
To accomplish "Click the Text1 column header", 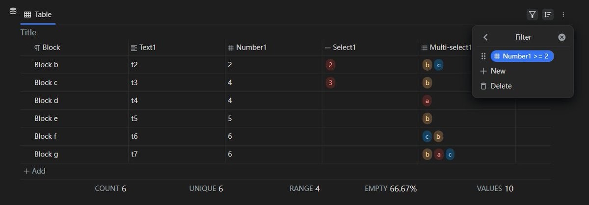I will point(147,48).
